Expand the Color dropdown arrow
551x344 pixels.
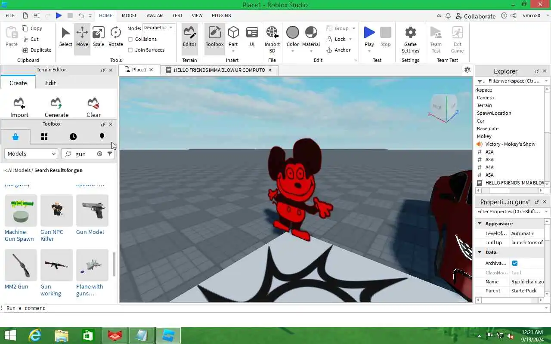(293, 51)
